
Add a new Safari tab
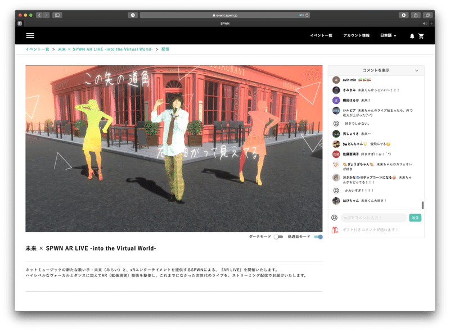431,24
